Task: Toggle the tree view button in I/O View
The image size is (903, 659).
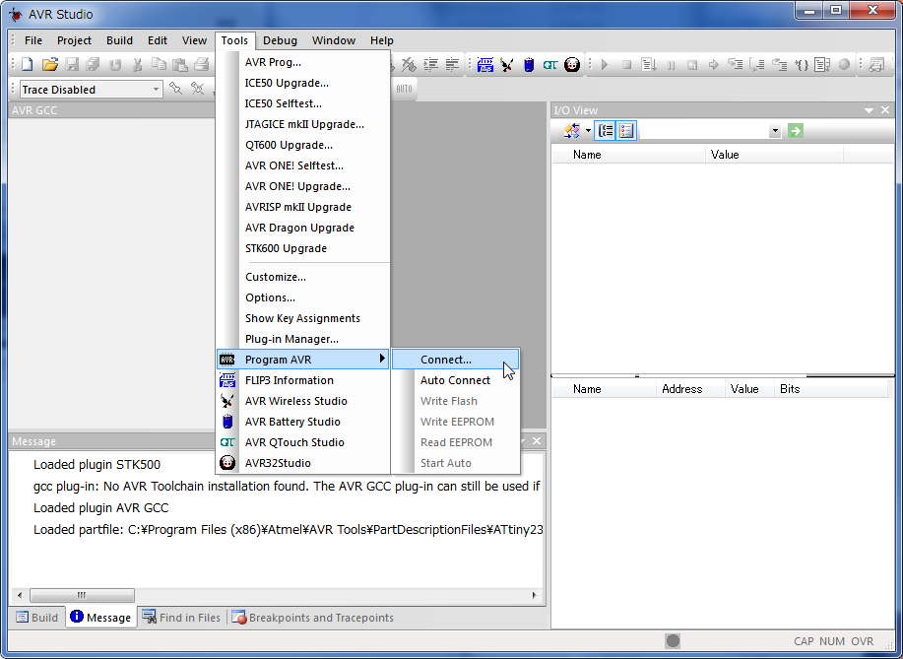Action: pos(606,131)
